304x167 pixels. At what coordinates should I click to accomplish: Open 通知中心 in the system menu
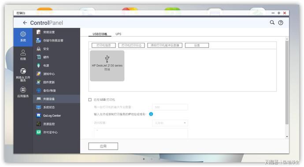coord(56,74)
